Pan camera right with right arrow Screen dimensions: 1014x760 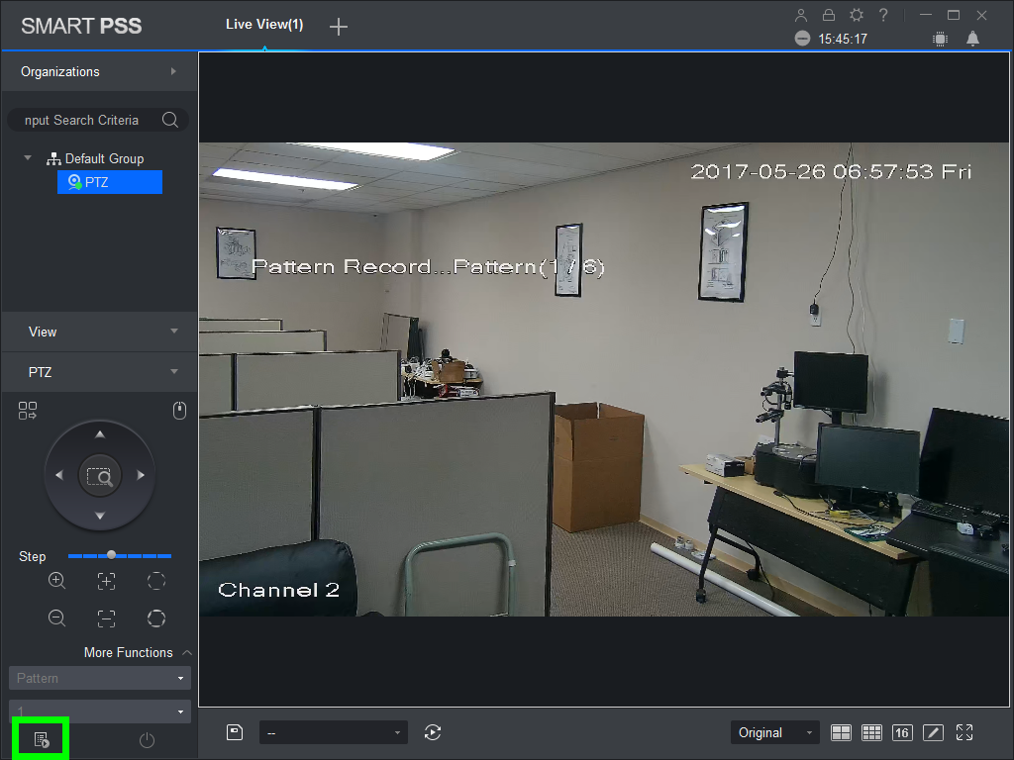(141, 475)
